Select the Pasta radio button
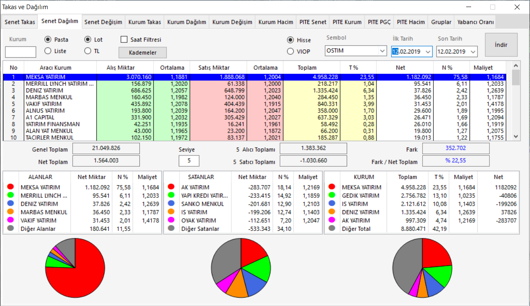 [x=48, y=40]
